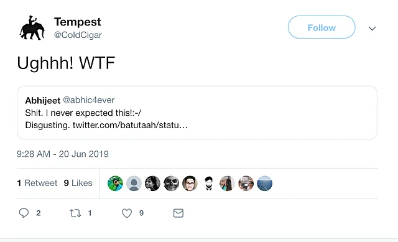Open quoted tweet by Abhijeet
The height and width of the screenshot is (242, 398).
click(197, 113)
